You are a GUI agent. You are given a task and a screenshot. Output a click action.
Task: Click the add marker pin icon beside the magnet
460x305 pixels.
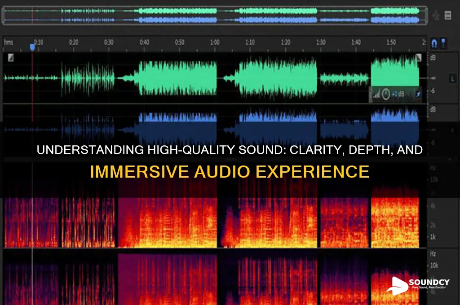point(443,43)
